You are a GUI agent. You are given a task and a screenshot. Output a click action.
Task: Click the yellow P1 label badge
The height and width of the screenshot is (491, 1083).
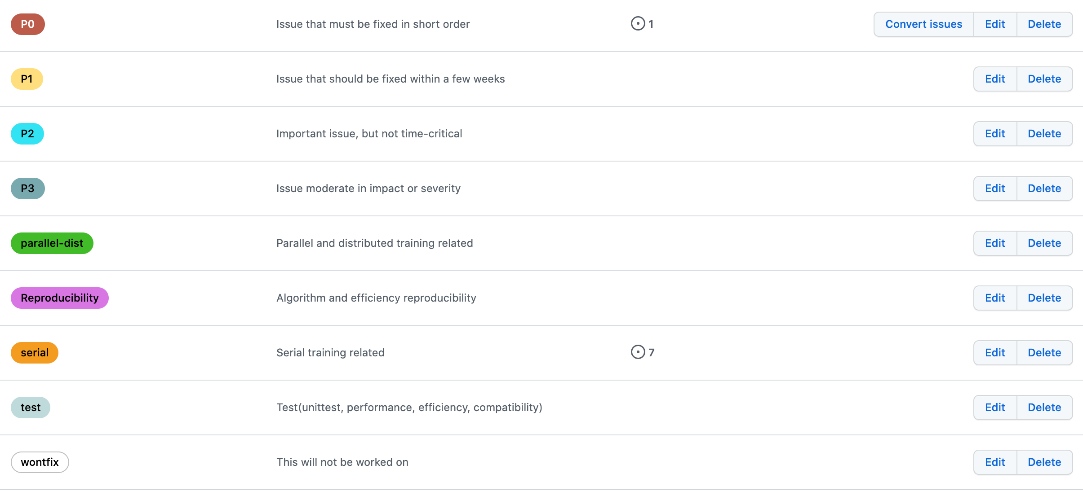[x=27, y=79]
